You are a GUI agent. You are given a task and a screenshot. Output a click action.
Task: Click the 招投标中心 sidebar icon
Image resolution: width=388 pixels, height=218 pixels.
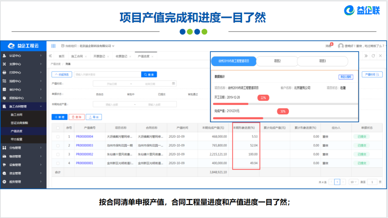pyautogui.click(x=4, y=98)
